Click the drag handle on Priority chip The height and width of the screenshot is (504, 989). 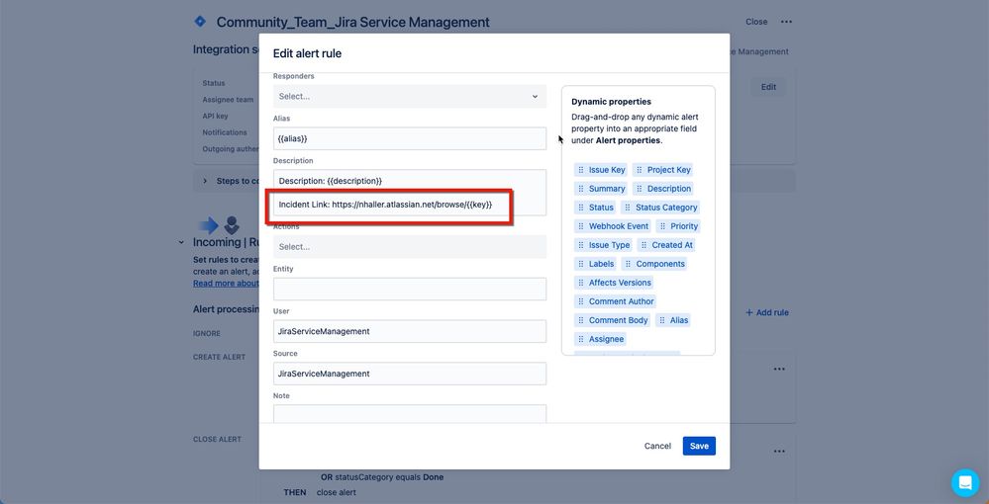(662, 227)
